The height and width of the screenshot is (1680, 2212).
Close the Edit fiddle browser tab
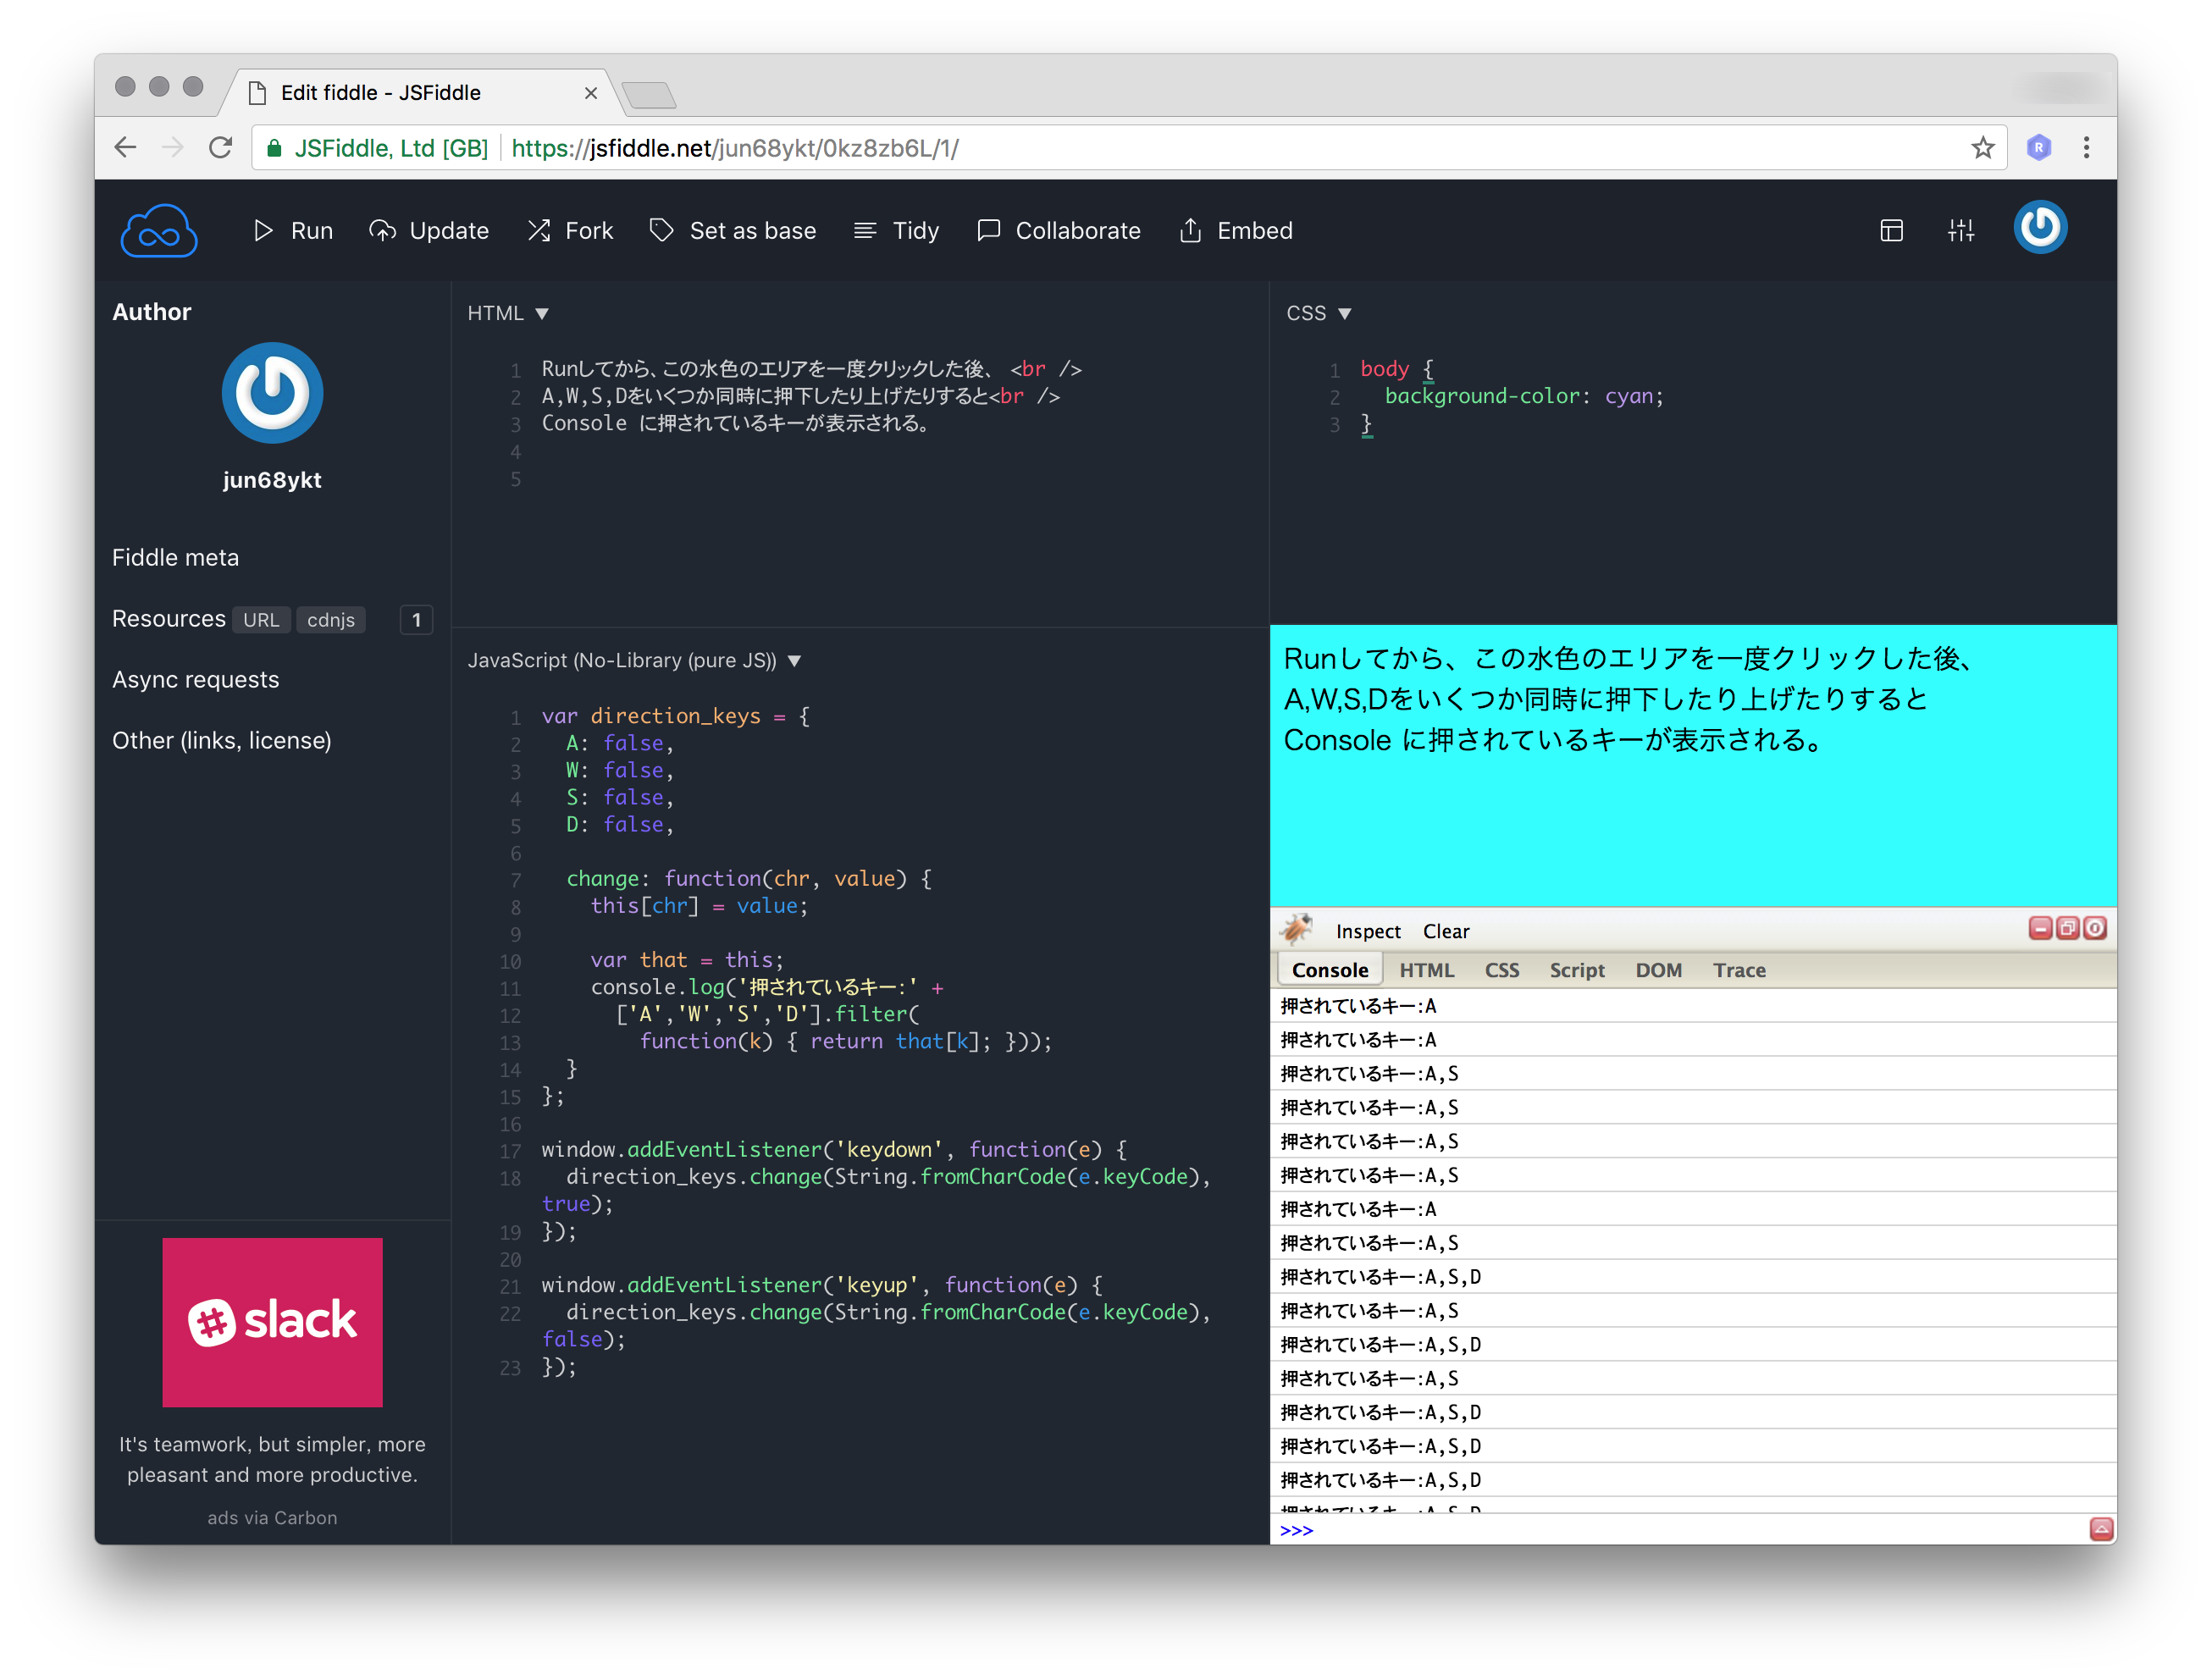(591, 93)
